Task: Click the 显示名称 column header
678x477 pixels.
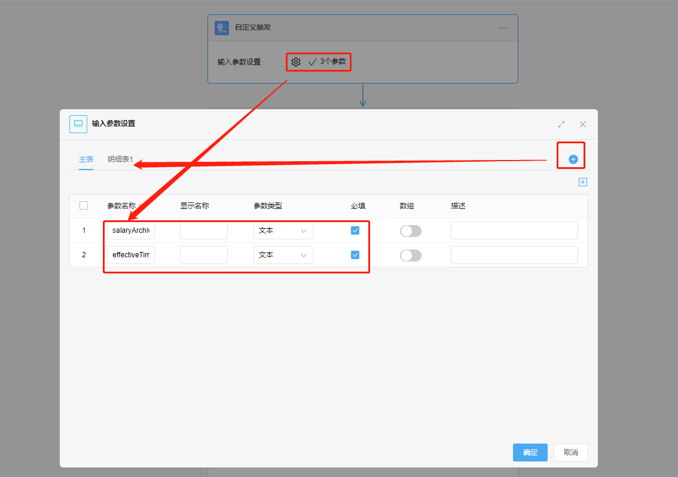Action: (194, 206)
